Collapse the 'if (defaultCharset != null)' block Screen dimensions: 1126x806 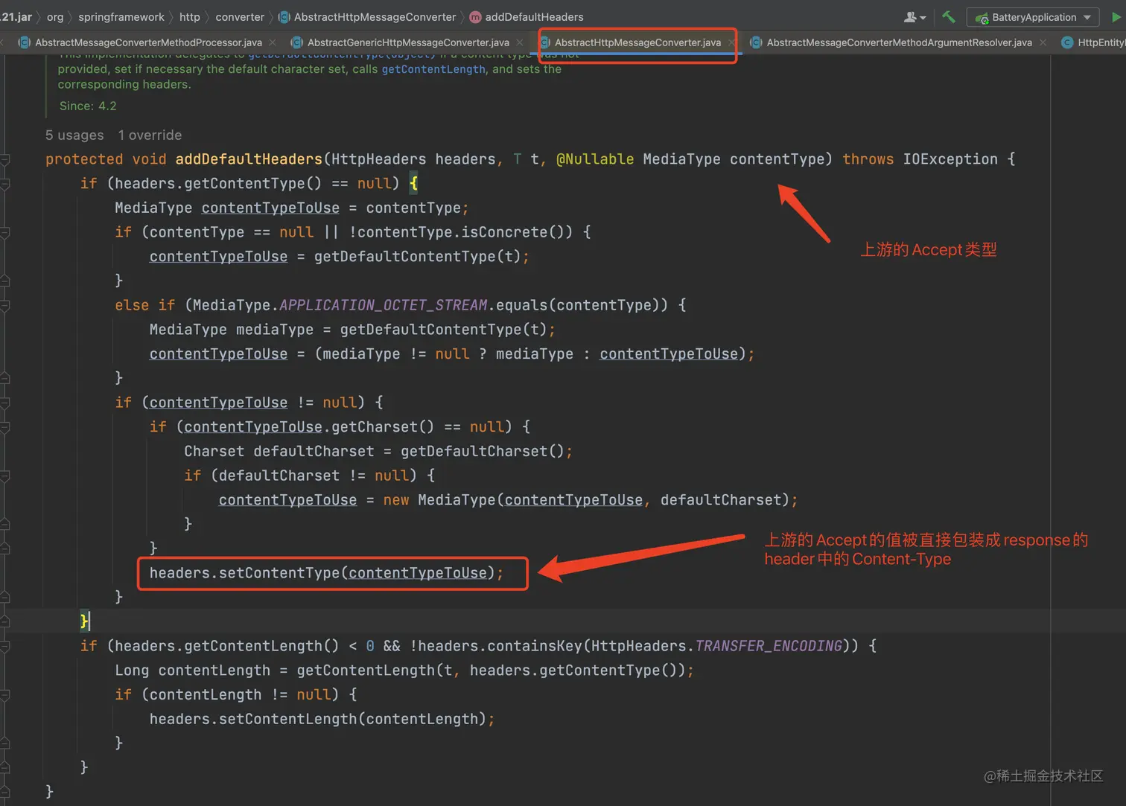(5, 476)
